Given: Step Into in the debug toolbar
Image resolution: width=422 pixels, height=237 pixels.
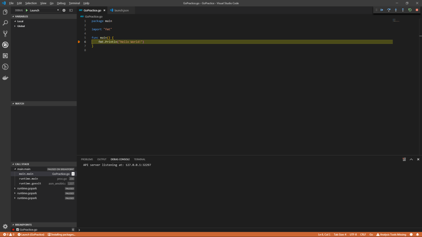Looking at the screenshot, I should [x=396, y=10].
